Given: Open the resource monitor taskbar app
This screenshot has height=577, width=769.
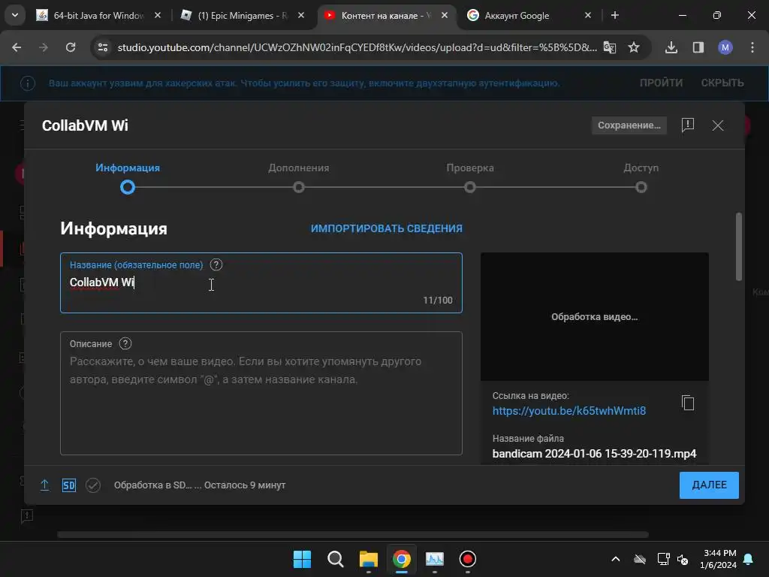Looking at the screenshot, I should coord(435,559).
